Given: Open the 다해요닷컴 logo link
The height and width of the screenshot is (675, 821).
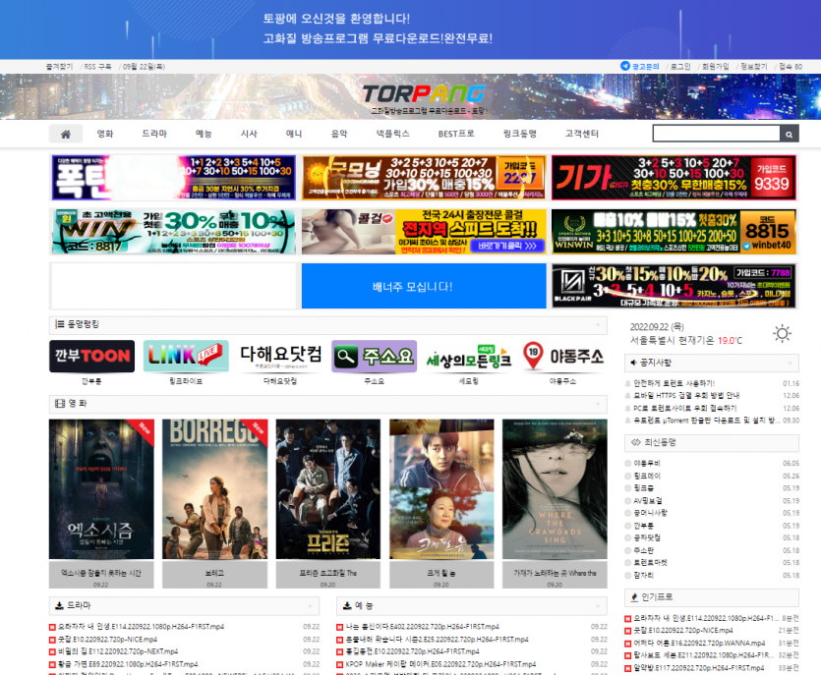Looking at the screenshot, I should pos(280,357).
